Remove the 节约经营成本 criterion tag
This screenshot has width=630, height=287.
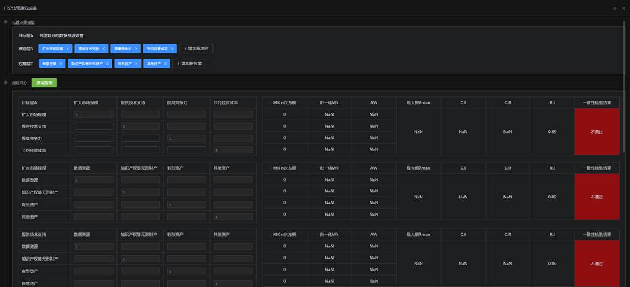(172, 49)
